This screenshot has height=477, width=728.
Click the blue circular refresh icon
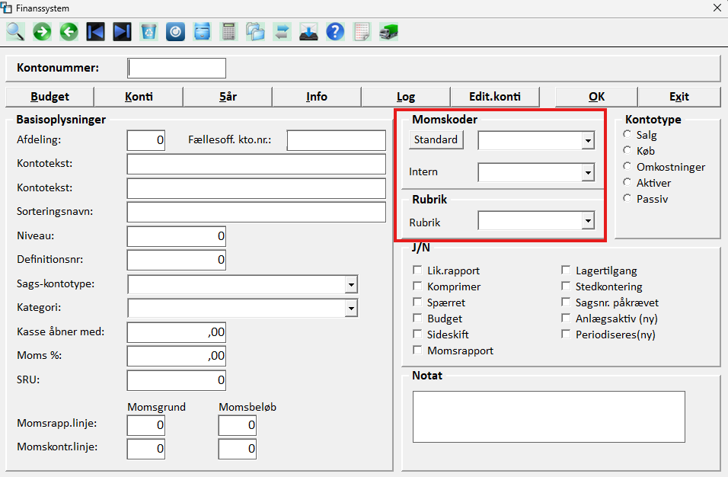tap(175, 32)
